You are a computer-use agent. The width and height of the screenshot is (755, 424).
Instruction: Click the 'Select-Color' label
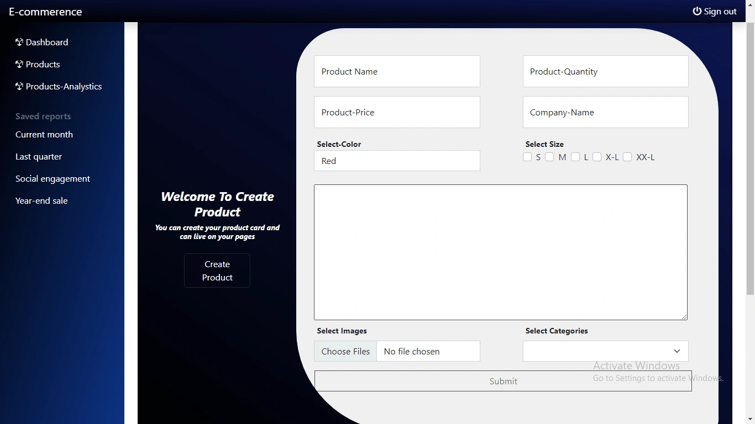339,144
